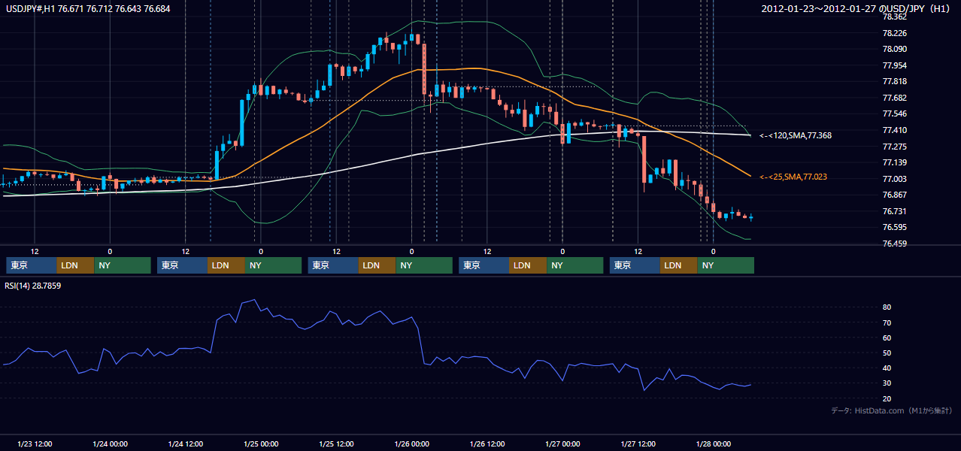
Task: Select the RSI scale value 70
Action: tap(887, 322)
